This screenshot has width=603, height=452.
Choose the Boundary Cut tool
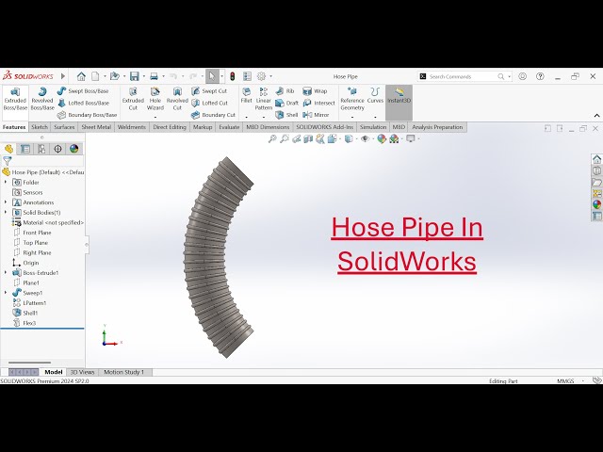(x=213, y=115)
